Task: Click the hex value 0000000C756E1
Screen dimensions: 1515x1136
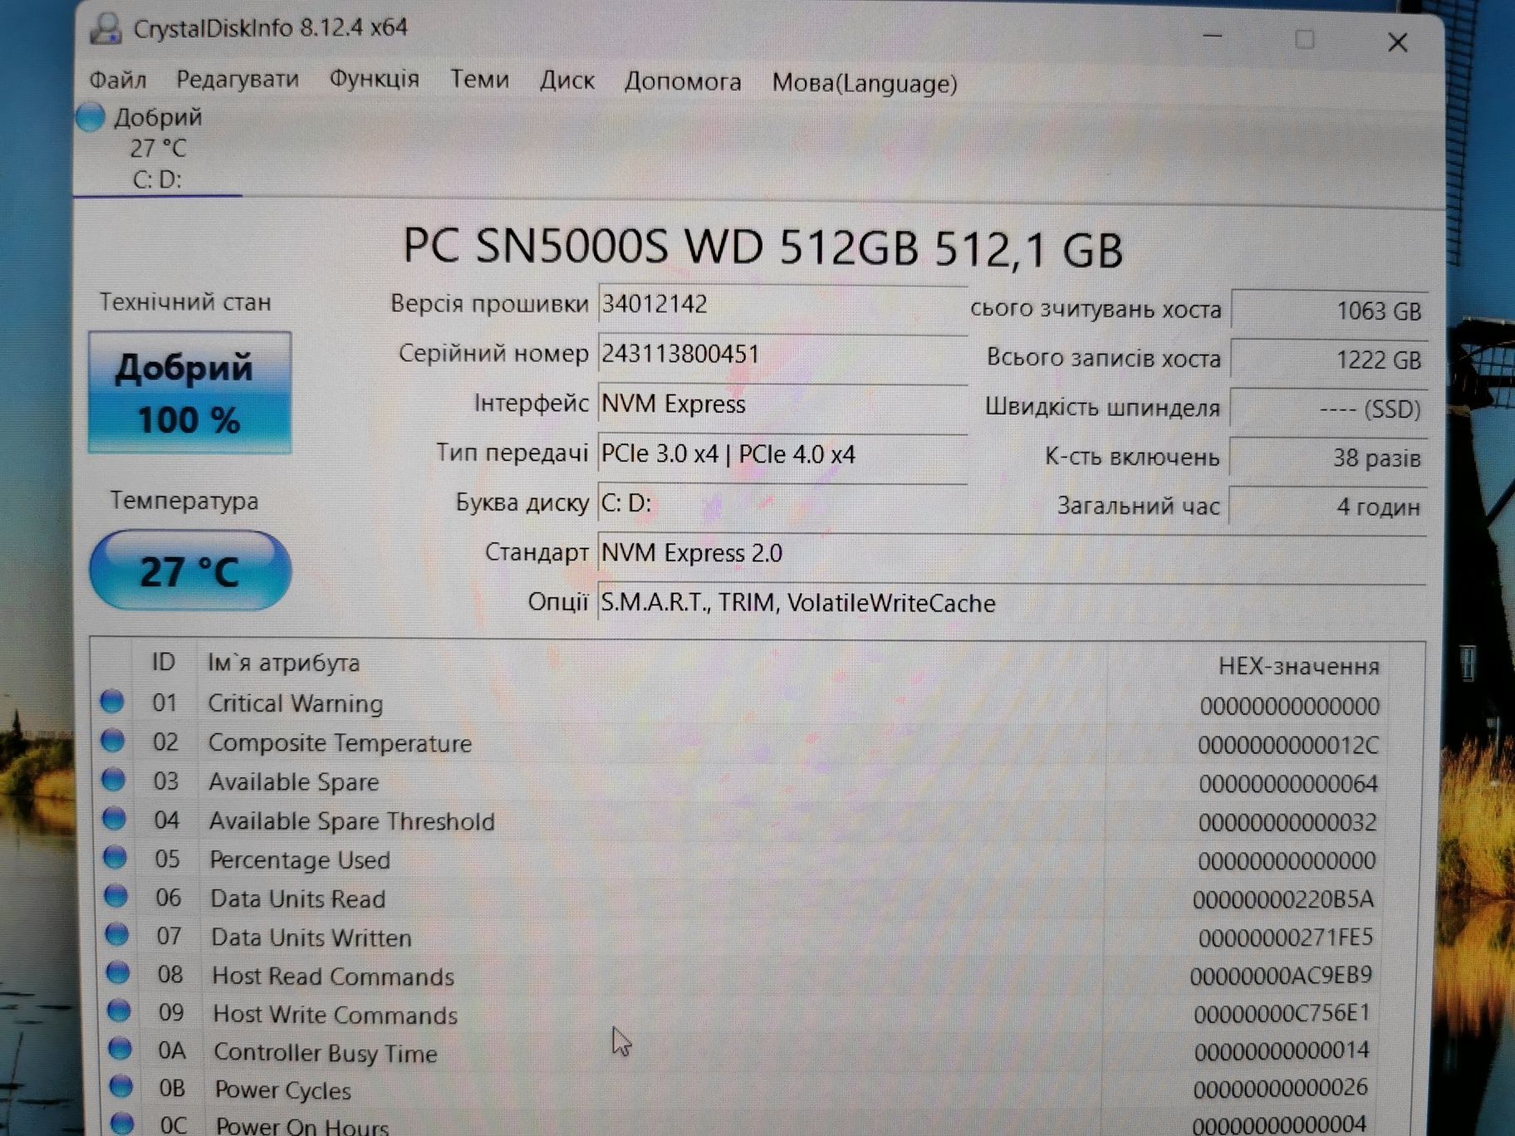Action: (1282, 1013)
